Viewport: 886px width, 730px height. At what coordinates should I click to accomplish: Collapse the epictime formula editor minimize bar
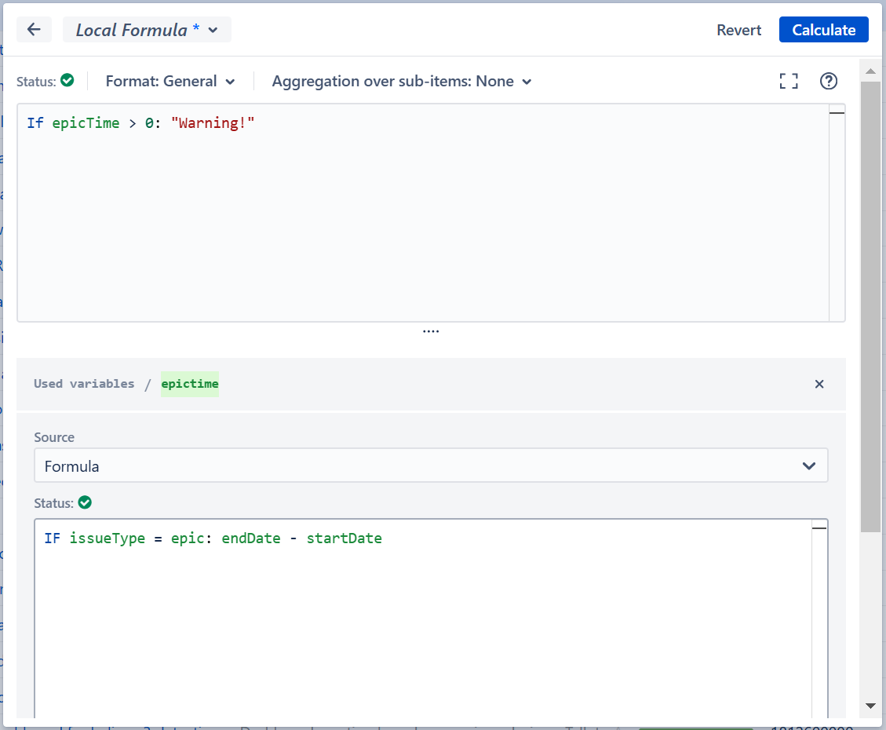819,528
